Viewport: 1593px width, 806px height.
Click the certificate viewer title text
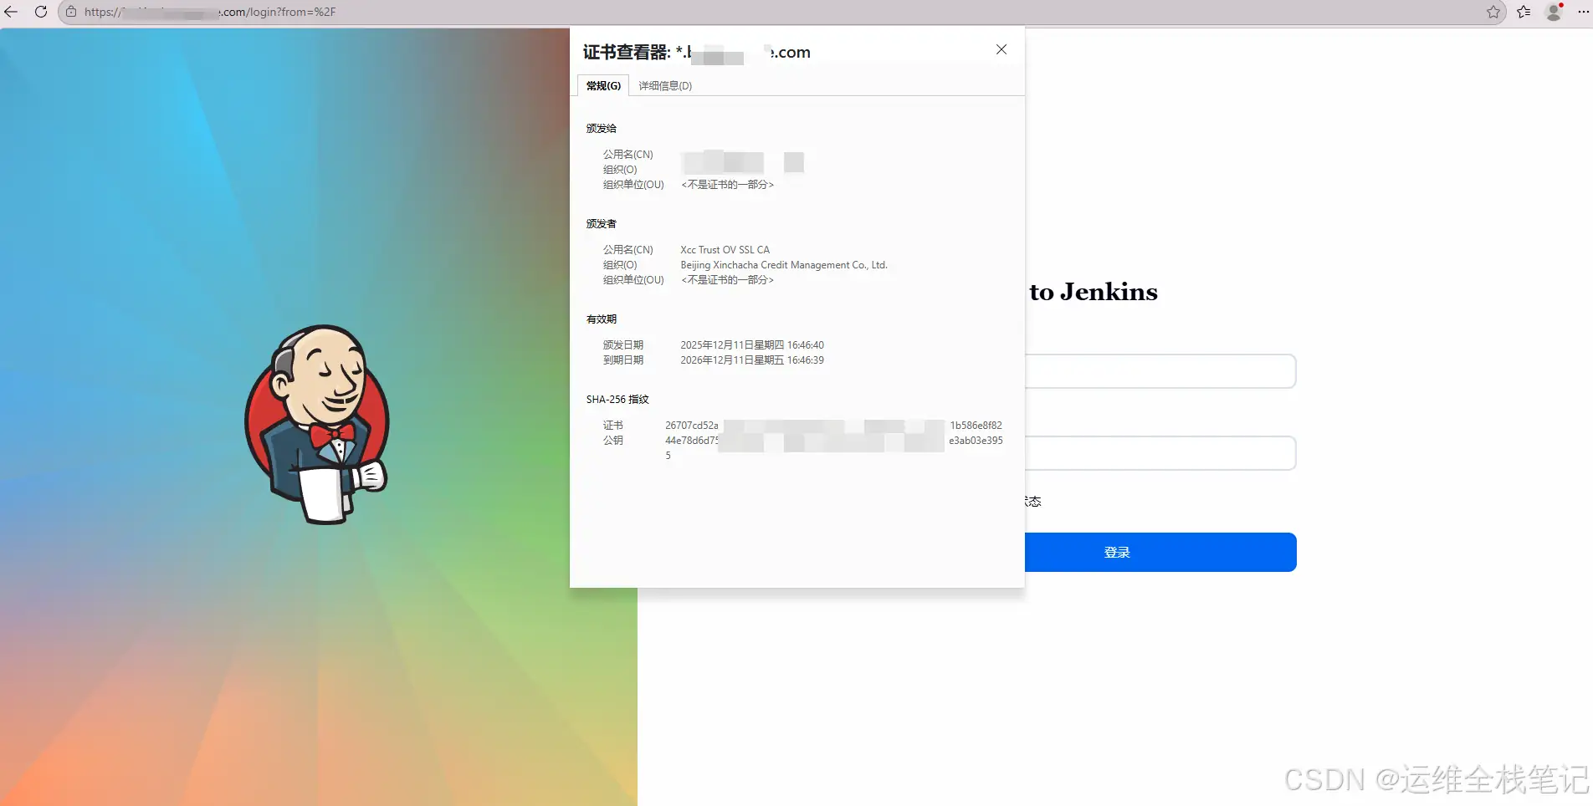[x=696, y=53]
